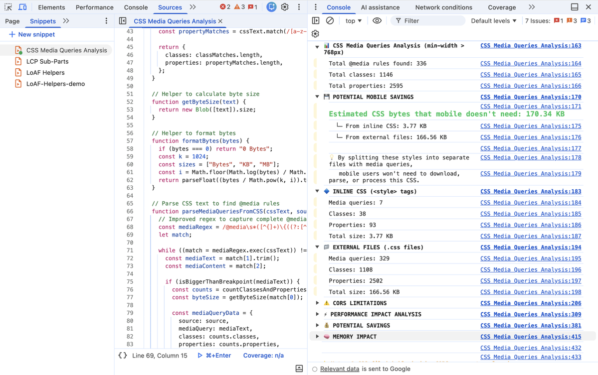Open the navigator three-dot options menu

pos(106,21)
